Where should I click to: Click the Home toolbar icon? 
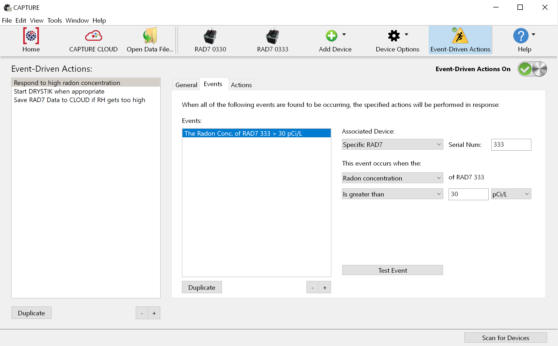point(31,36)
